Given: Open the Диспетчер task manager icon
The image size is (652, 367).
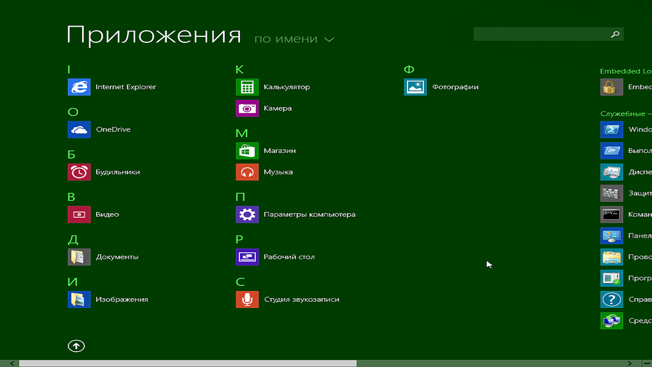Looking at the screenshot, I should pos(612,172).
